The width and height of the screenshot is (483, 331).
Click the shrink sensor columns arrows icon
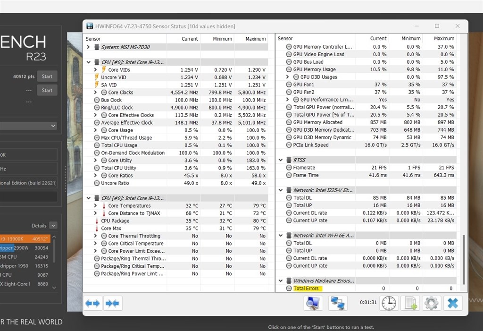click(x=112, y=304)
